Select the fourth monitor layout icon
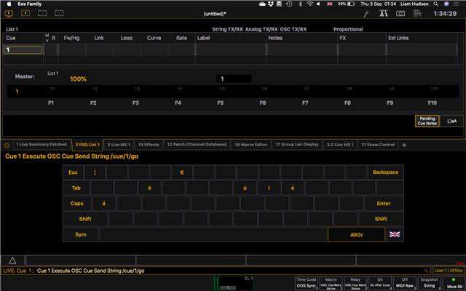Viewport: 466px width, 291px height. coord(59,13)
